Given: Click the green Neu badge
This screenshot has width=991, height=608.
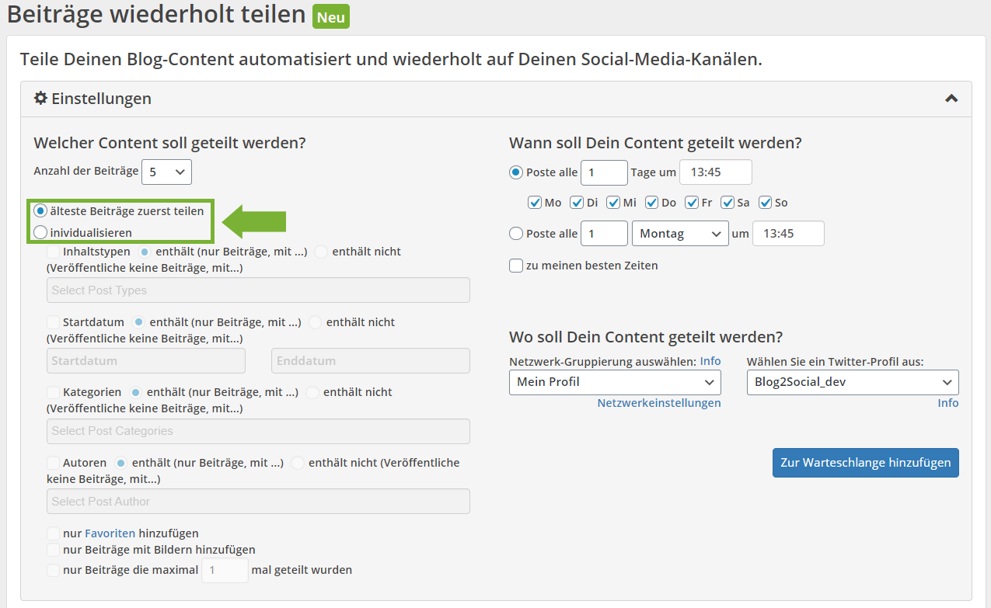Looking at the screenshot, I should point(331,17).
